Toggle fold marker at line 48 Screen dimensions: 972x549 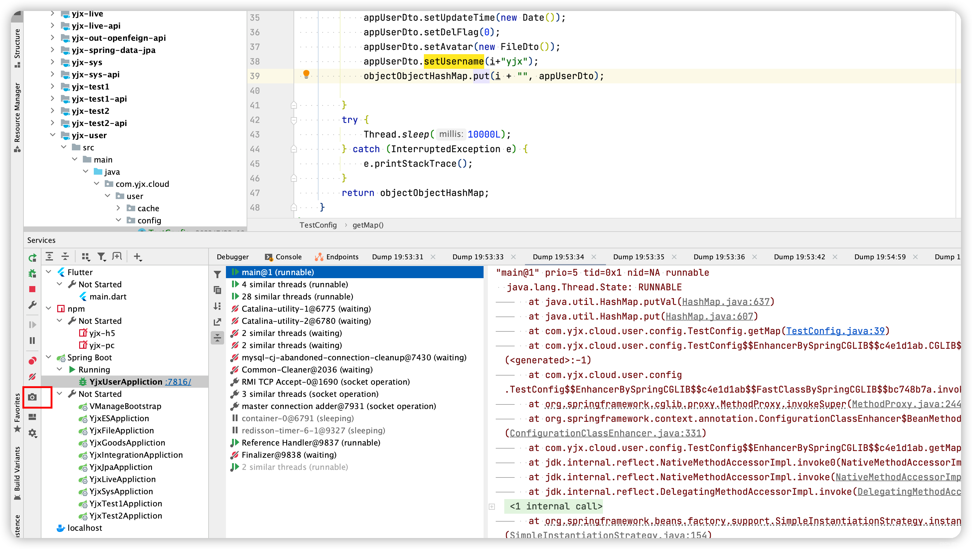(294, 208)
